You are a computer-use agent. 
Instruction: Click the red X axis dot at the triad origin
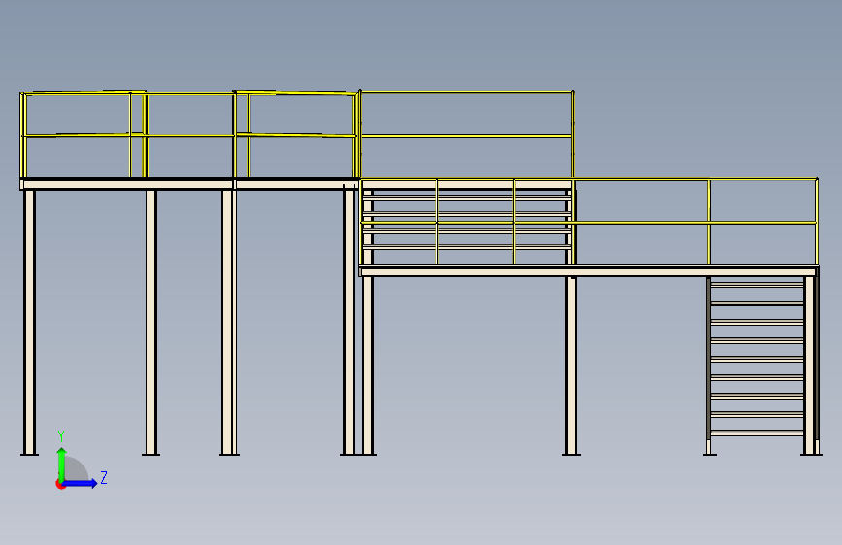(x=60, y=484)
